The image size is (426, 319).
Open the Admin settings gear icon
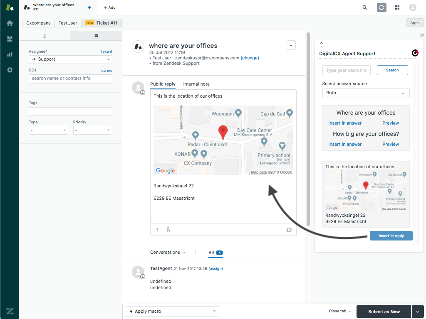[10, 70]
